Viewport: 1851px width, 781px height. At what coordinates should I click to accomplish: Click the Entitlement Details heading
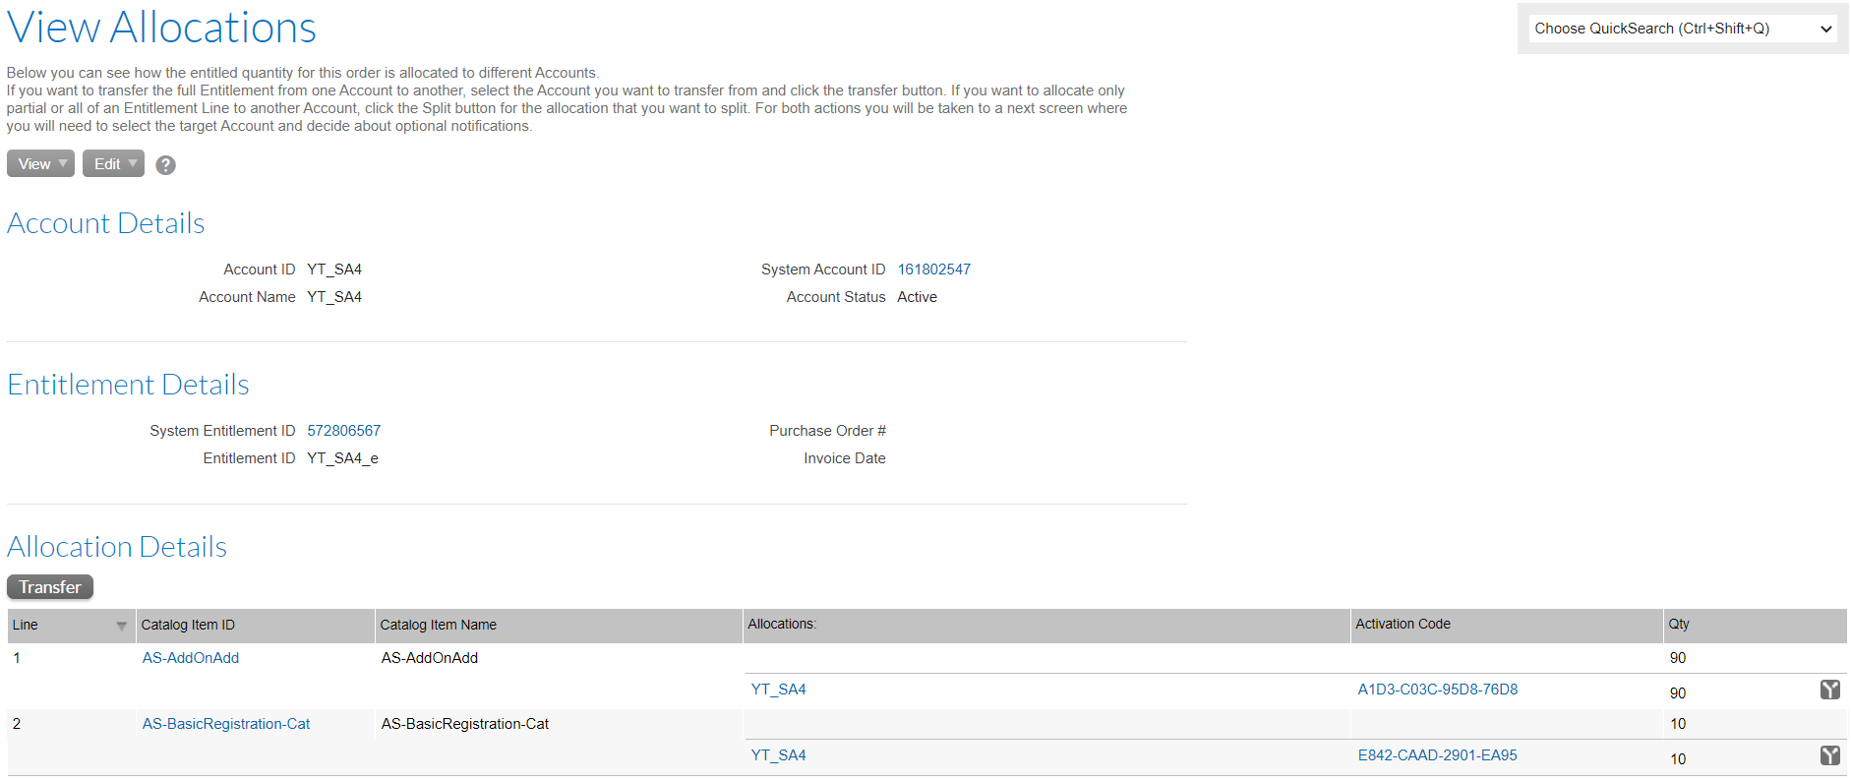point(128,385)
